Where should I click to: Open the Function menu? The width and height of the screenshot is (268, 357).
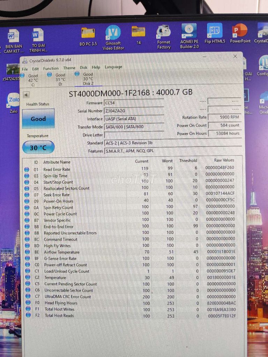(x=51, y=68)
